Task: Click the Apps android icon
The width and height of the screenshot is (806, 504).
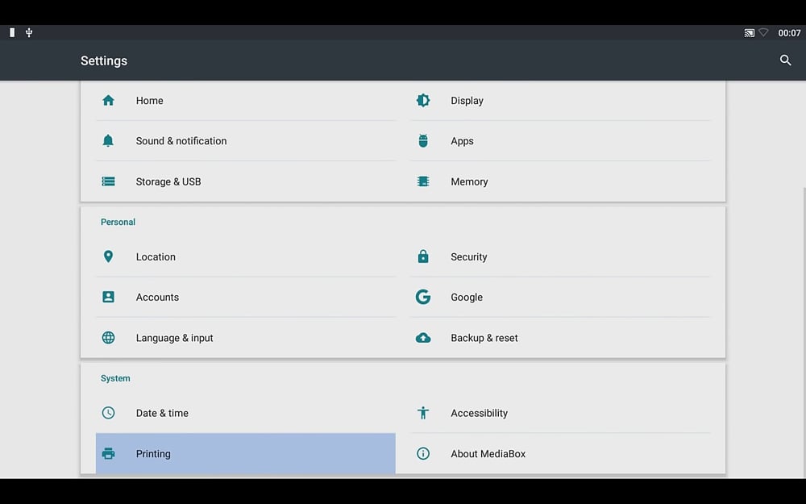Action: (423, 140)
